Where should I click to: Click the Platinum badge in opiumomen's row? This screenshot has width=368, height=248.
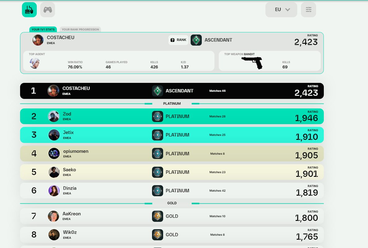coord(158,153)
